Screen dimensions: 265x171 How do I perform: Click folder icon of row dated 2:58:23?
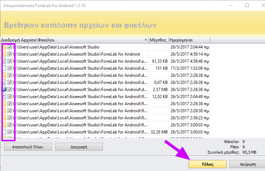coord(5,118)
